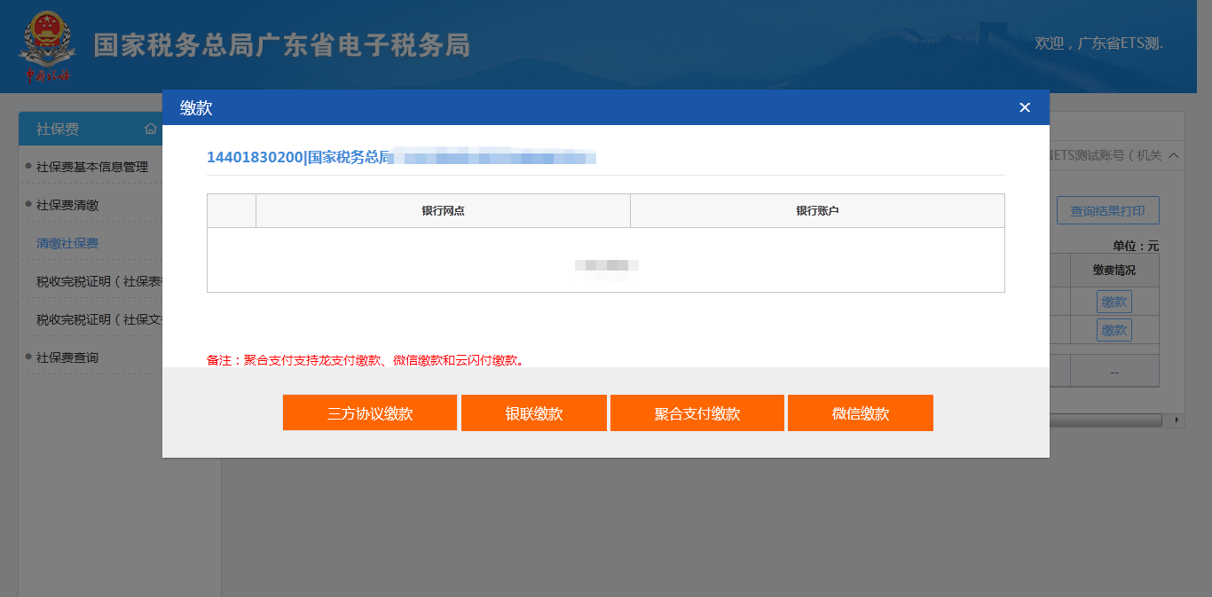The width and height of the screenshot is (1212, 597).
Task: Open 税收完税证明（社保表 menu entry
Action: (99, 281)
